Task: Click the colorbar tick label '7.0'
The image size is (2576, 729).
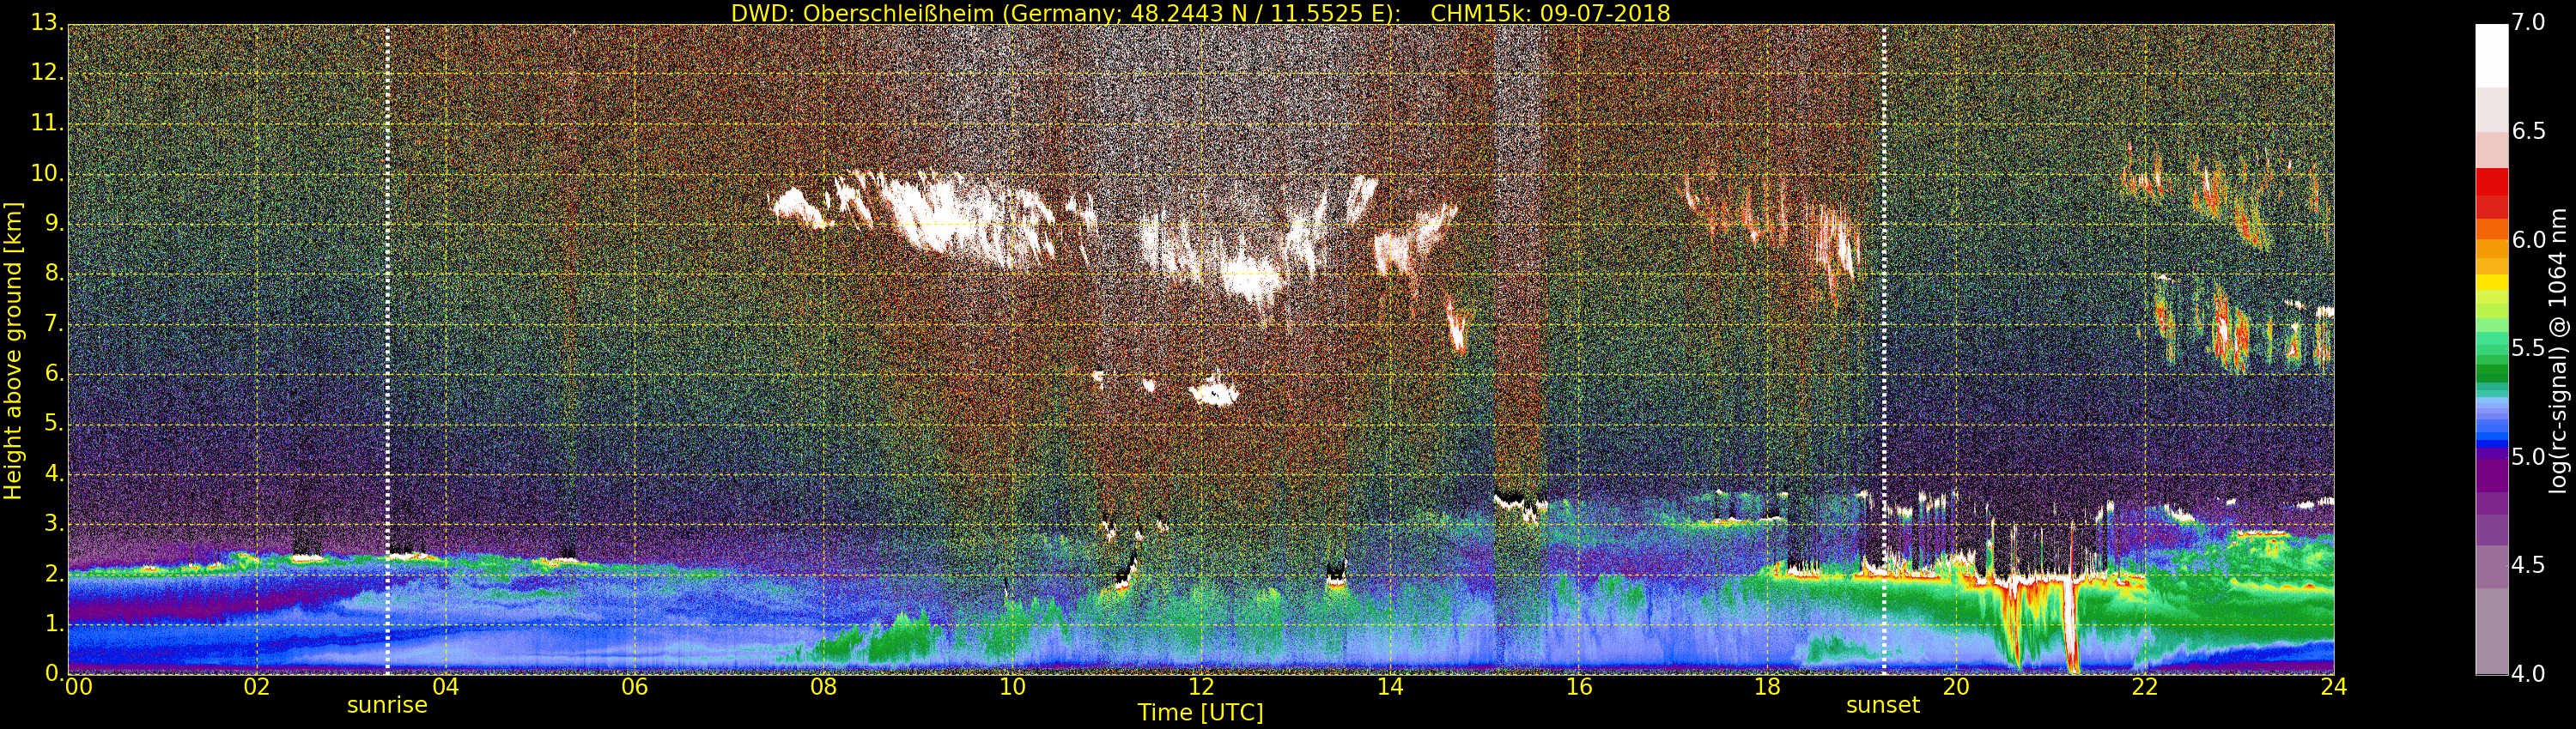Action: pyautogui.click(x=2528, y=22)
